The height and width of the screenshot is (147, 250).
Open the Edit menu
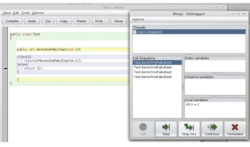(x=16, y=13)
